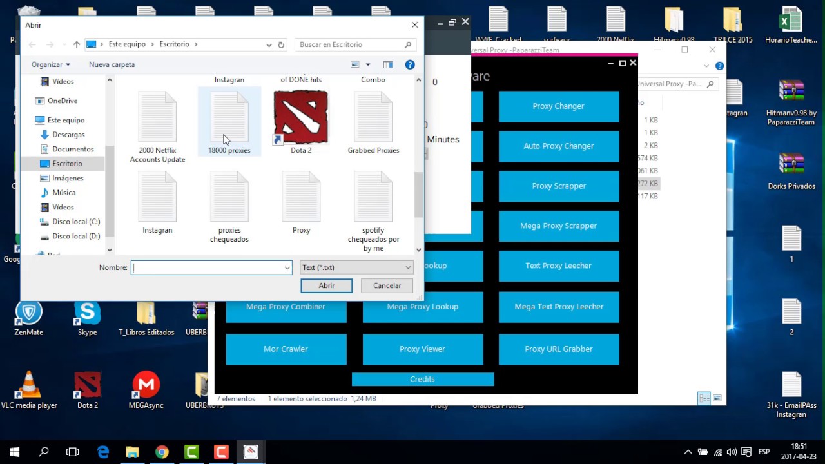The height and width of the screenshot is (464, 825).
Task: Switch Explorer window to details view icon
Action: point(704,398)
